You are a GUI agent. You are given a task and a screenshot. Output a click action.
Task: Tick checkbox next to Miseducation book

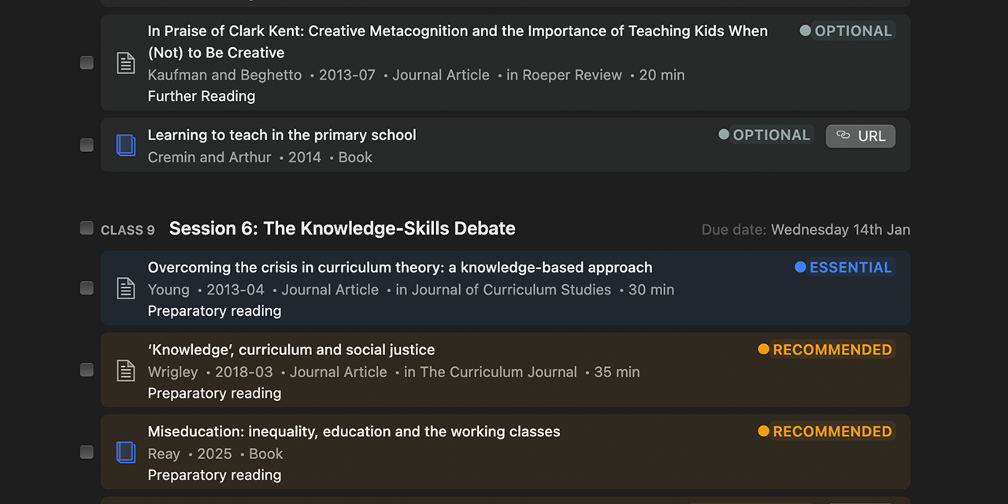tap(87, 452)
